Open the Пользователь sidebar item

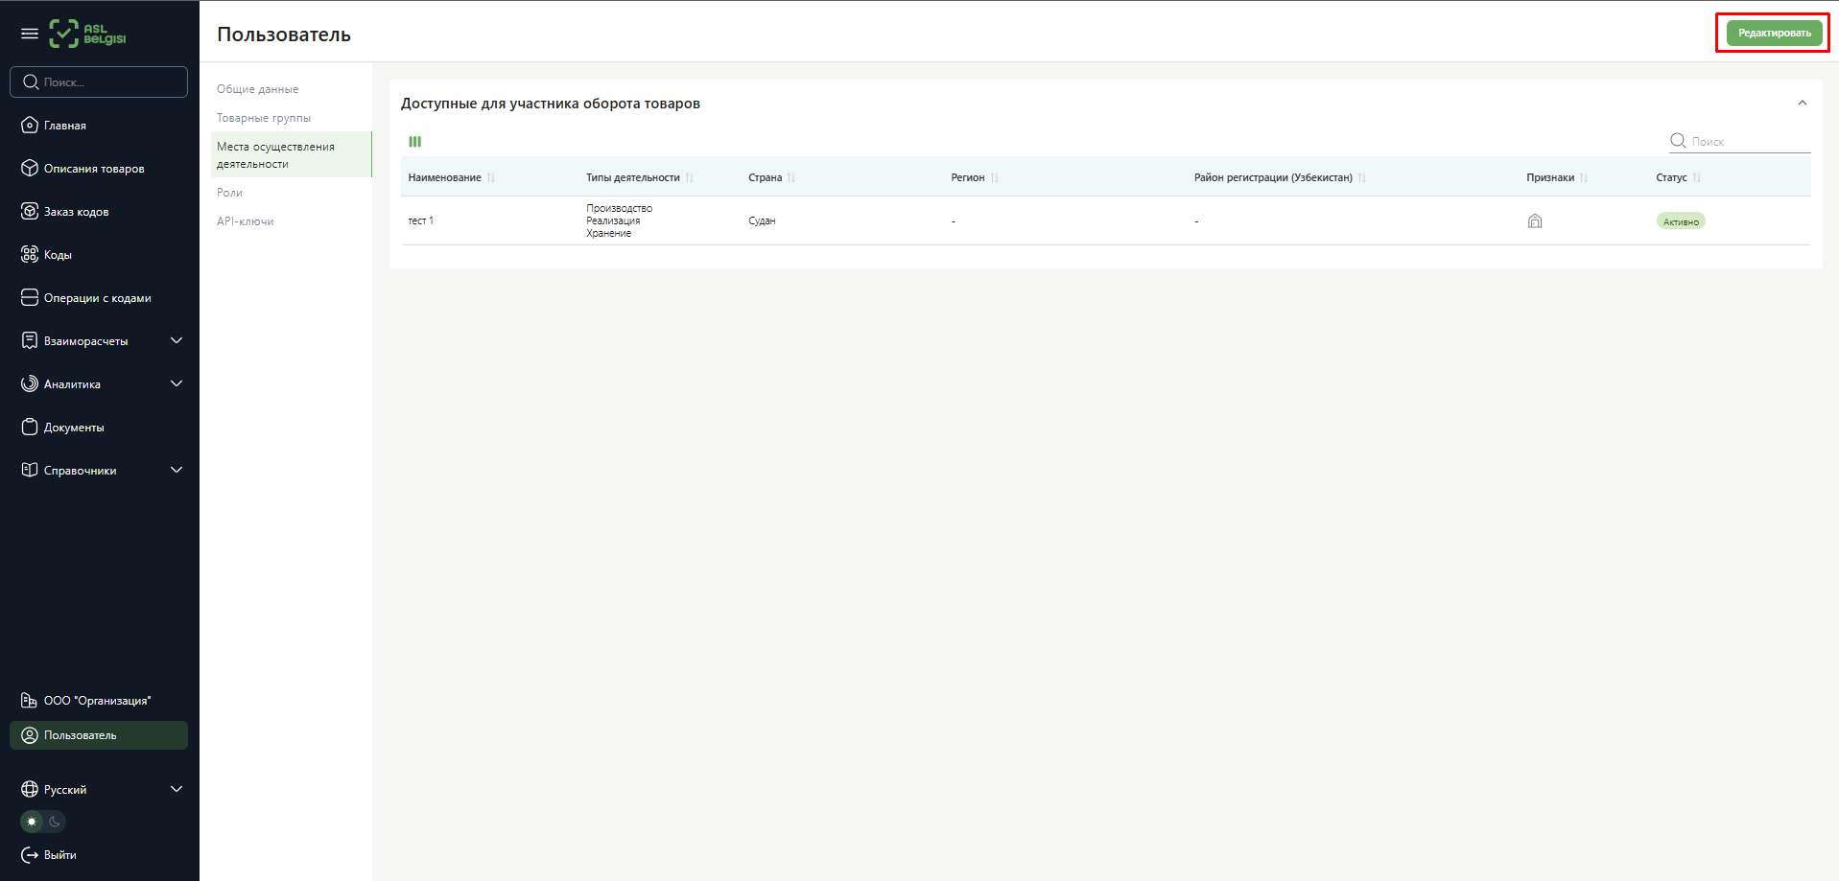coord(99,735)
